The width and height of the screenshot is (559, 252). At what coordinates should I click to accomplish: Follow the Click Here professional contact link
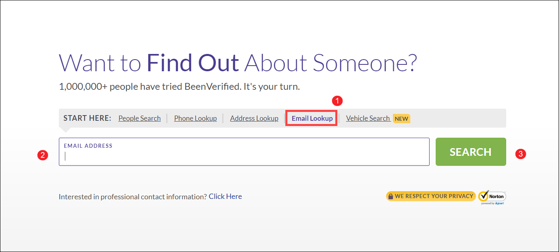point(225,196)
